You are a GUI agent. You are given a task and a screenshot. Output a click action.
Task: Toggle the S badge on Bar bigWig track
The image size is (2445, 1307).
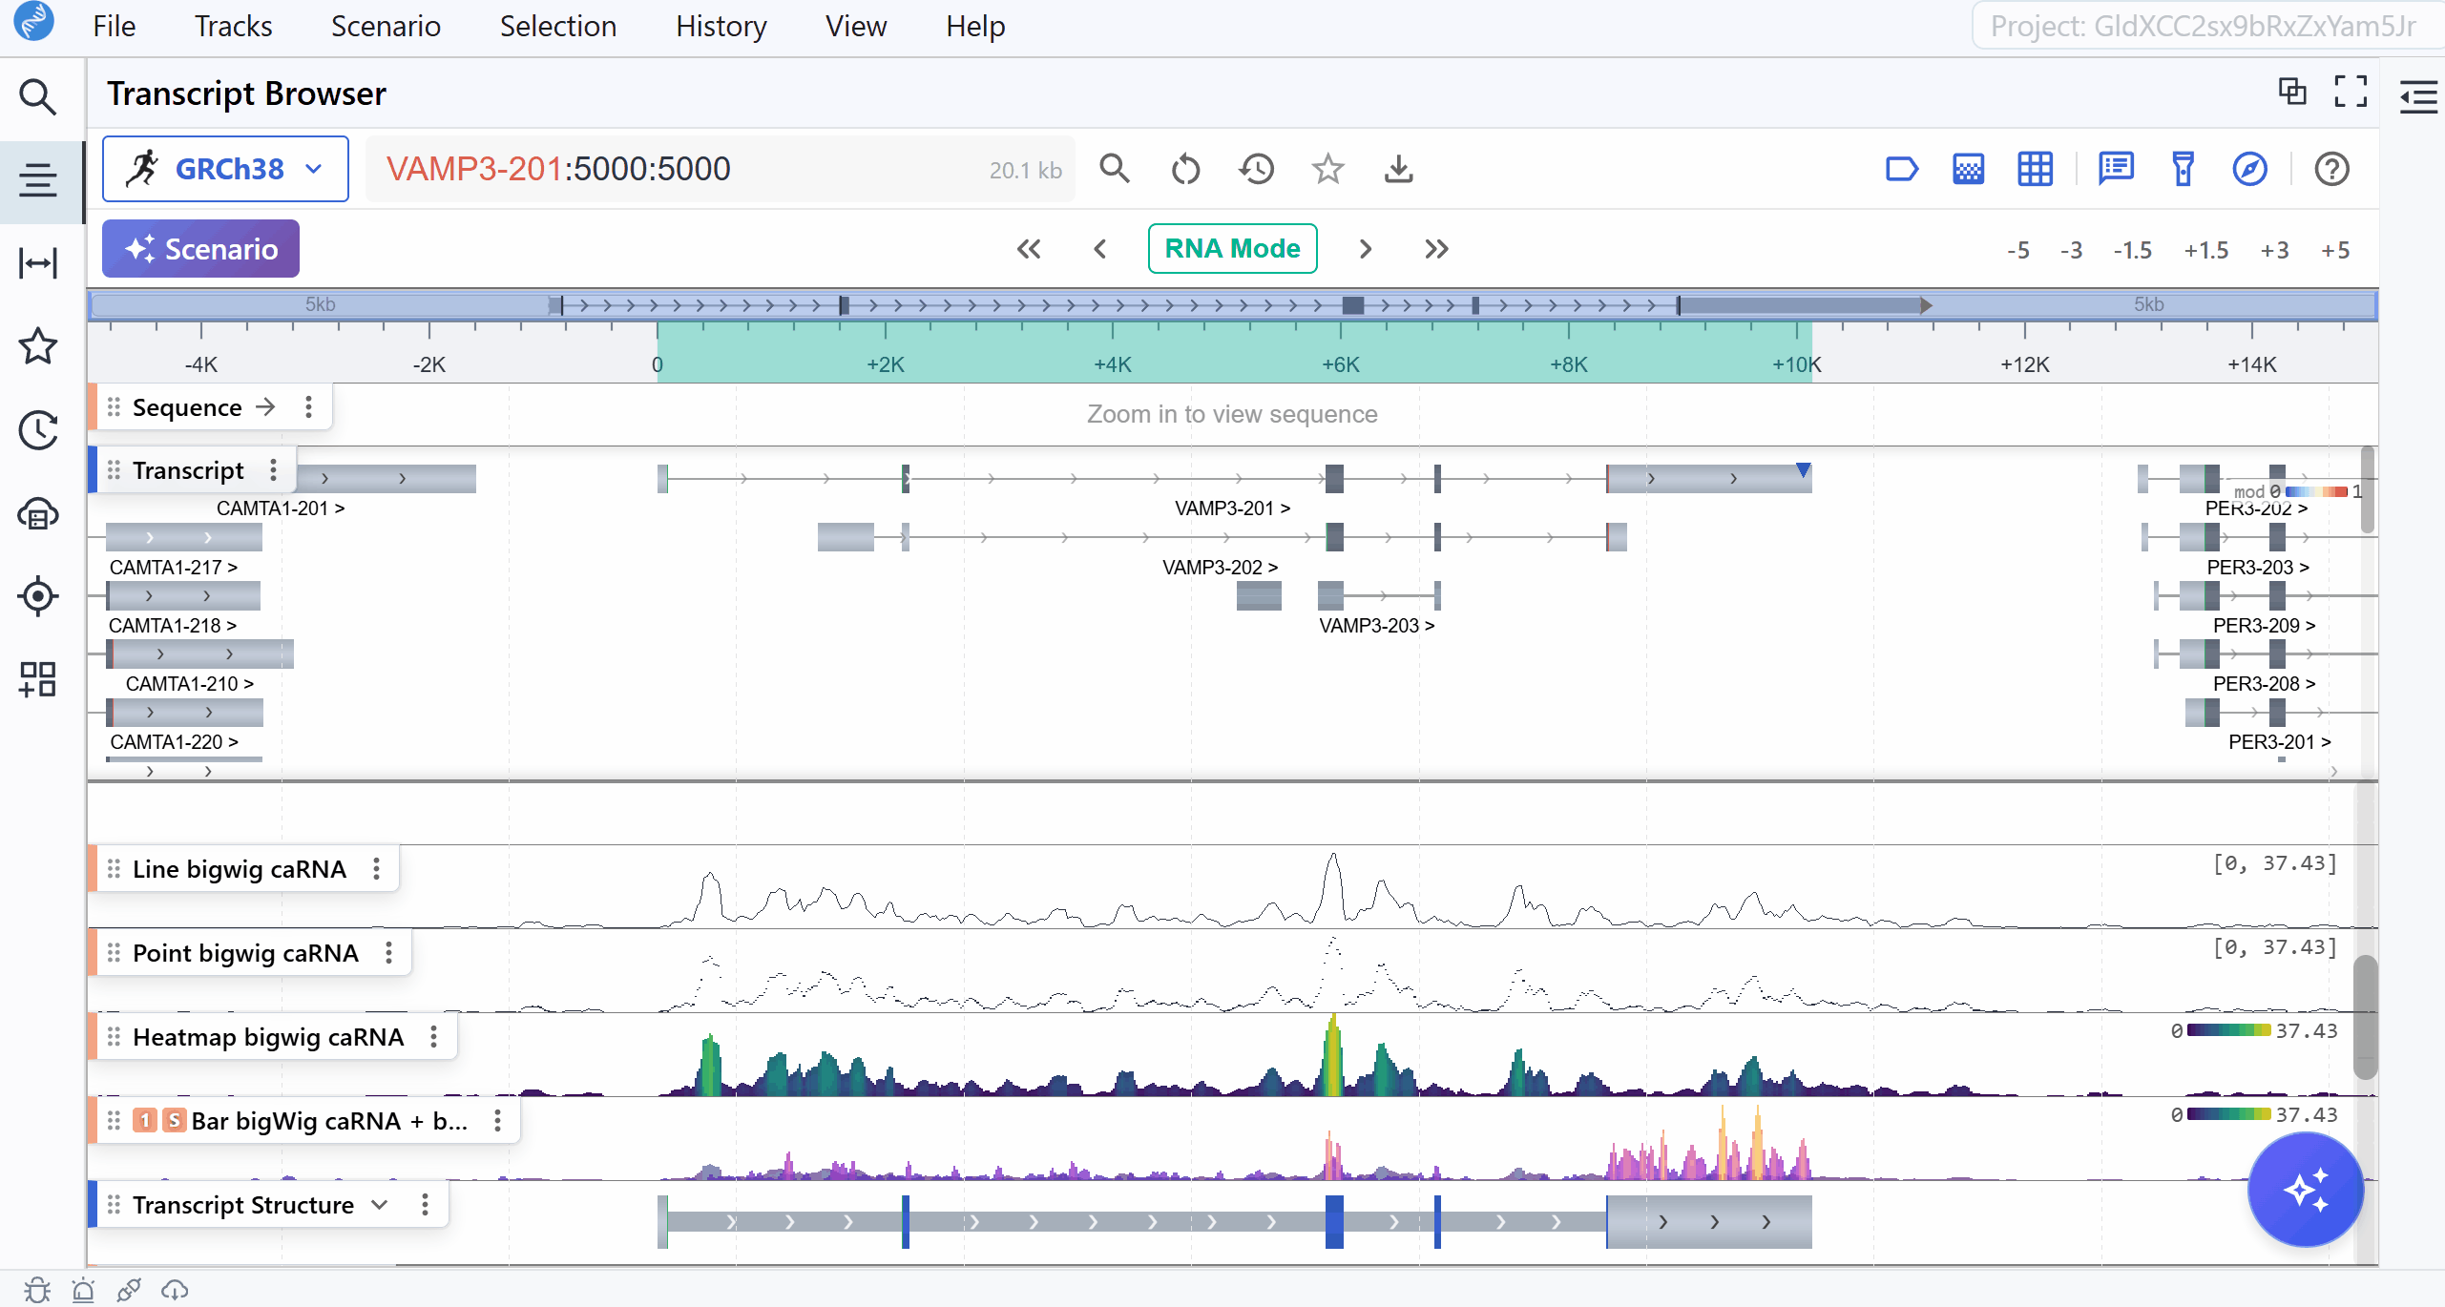tap(174, 1120)
